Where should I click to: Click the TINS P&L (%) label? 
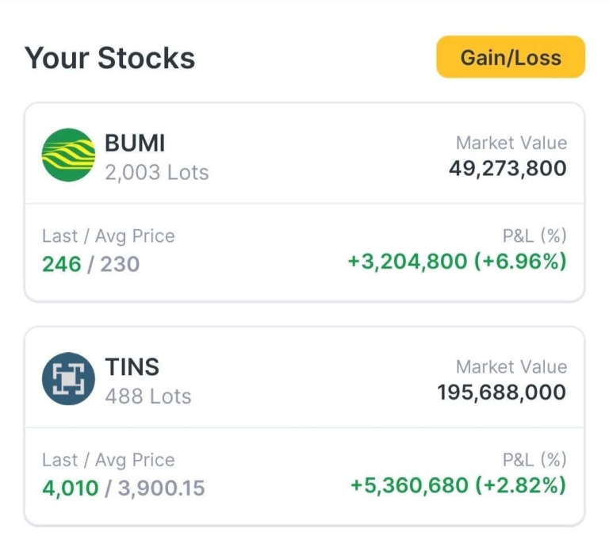coord(534,459)
